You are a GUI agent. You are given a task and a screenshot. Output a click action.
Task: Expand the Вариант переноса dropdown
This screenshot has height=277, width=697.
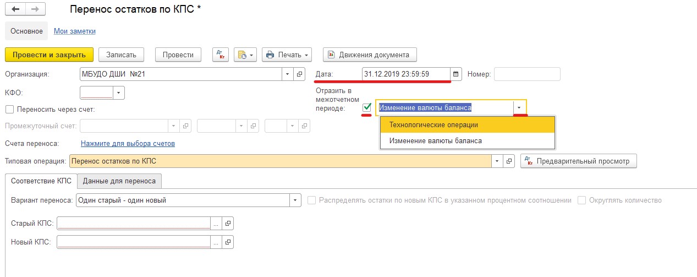296,200
